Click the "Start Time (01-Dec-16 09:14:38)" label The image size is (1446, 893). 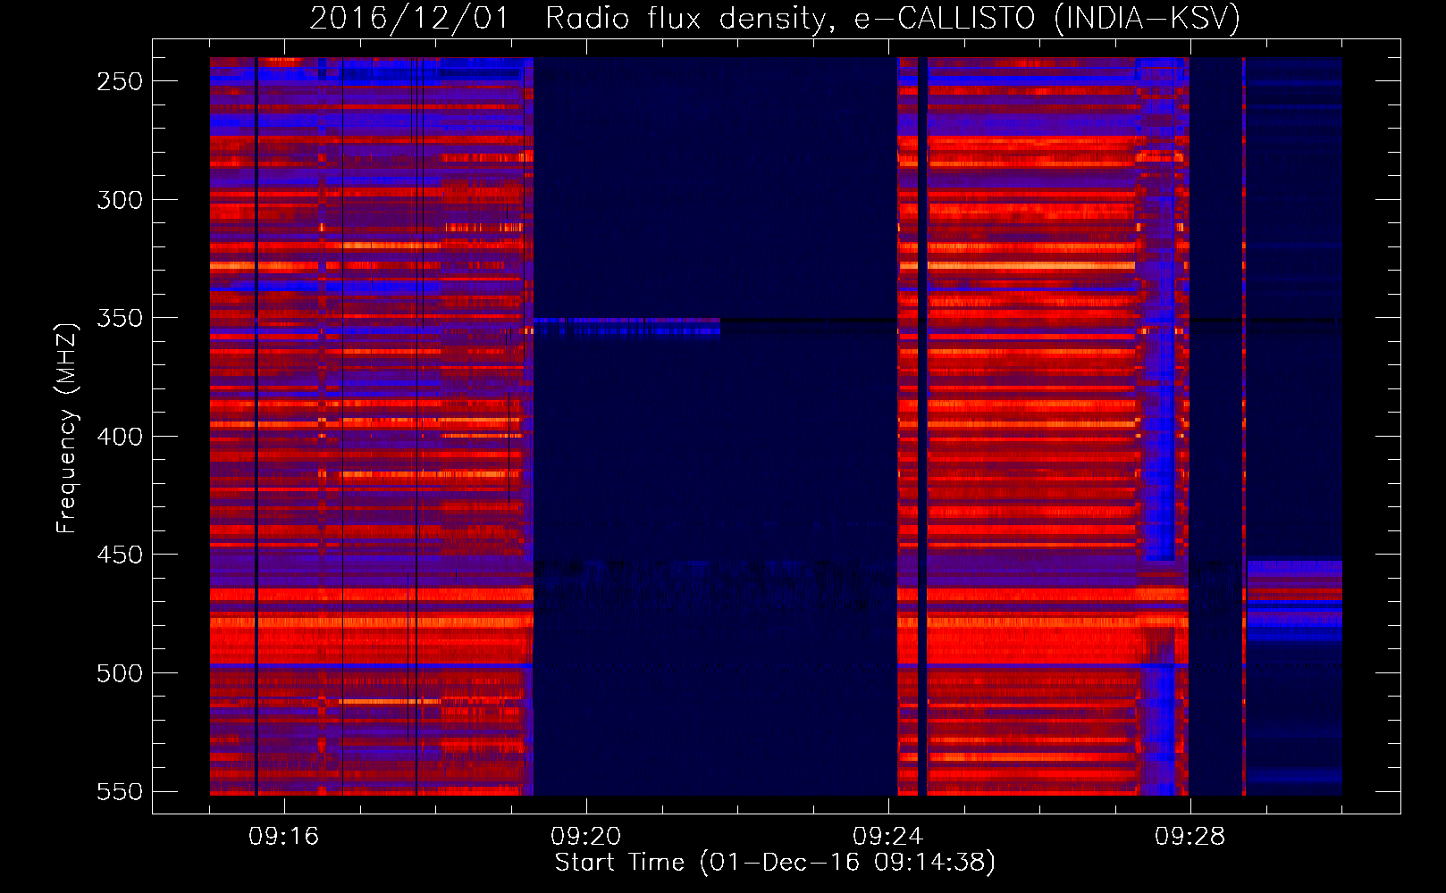(x=775, y=863)
